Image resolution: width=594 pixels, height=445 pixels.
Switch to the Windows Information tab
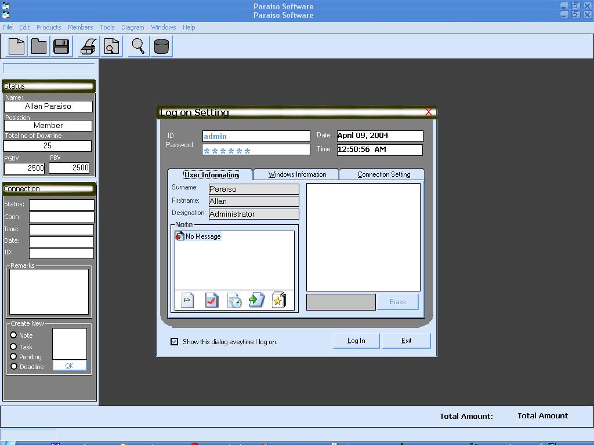(x=297, y=174)
